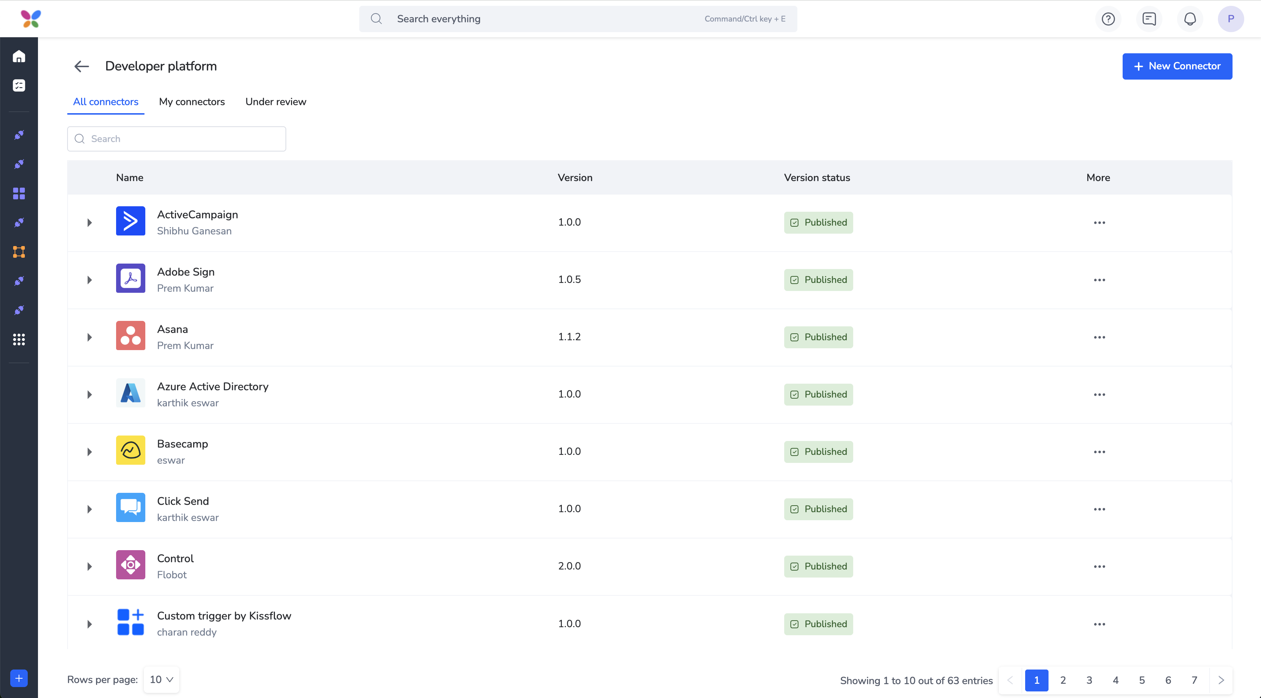Go to page 2
The width and height of the screenshot is (1261, 698).
[1063, 680]
